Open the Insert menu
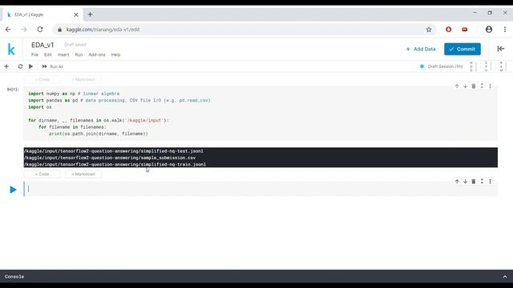This screenshot has height=288, width=513. tap(63, 54)
